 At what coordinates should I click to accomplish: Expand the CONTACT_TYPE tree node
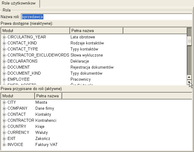click(x=4, y=49)
